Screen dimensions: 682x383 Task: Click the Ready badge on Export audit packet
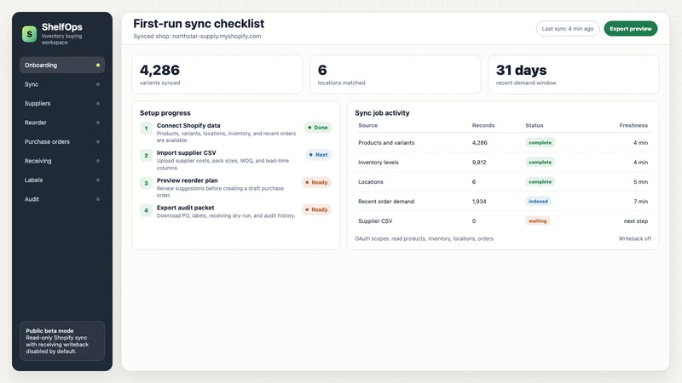coord(316,209)
